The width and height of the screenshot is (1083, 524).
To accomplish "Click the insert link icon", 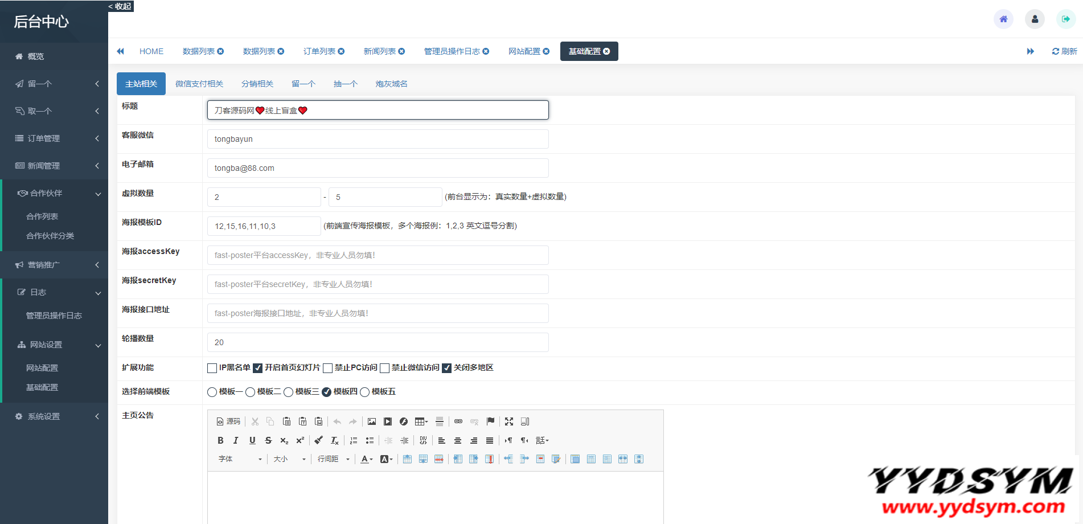I will (x=458, y=421).
